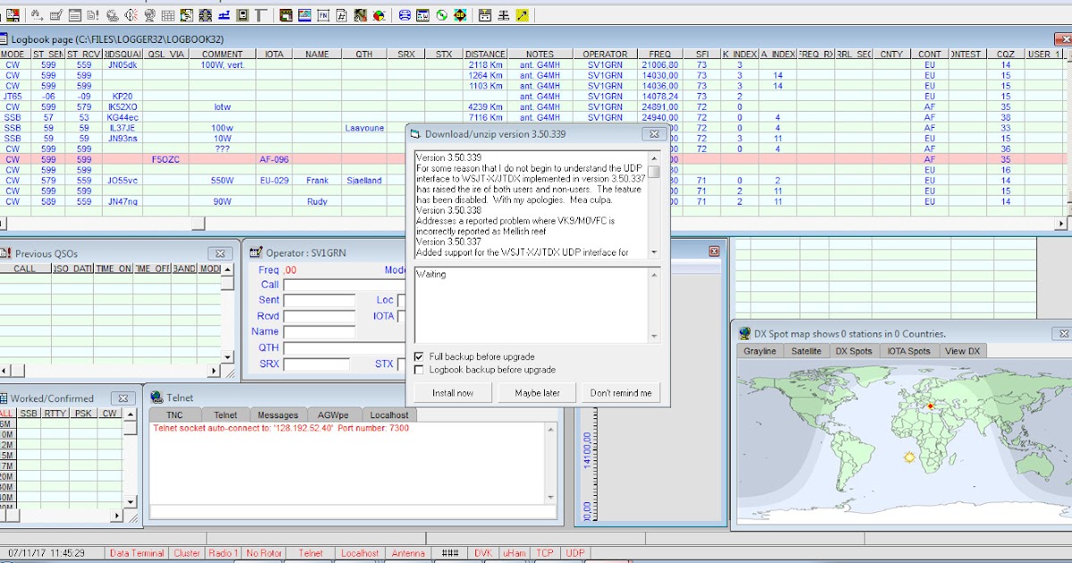Open the pie chart statistics toolbar icon
The width and height of the screenshot is (1072, 563).
(379, 15)
